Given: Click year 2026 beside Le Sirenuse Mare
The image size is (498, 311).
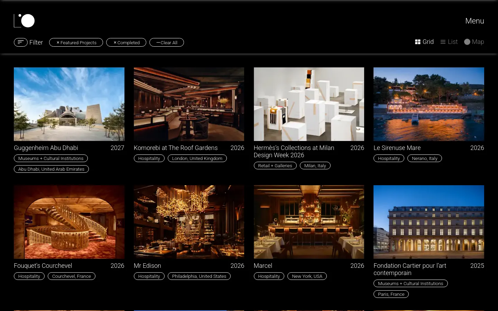Looking at the screenshot, I should 477,148.
